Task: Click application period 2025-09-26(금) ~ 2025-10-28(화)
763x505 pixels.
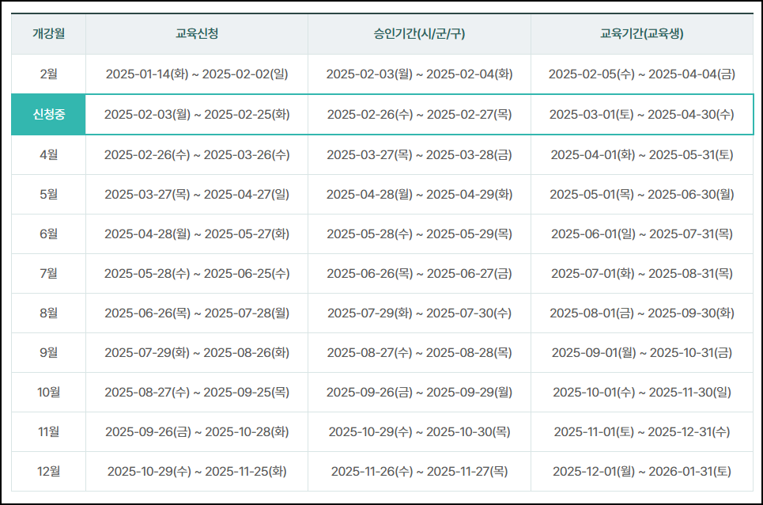Action: click(x=197, y=431)
